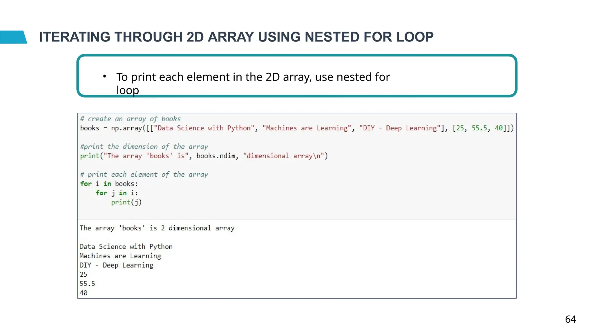
Task: Click the text 'To print each element in the 2D array'
Action: (213, 77)
